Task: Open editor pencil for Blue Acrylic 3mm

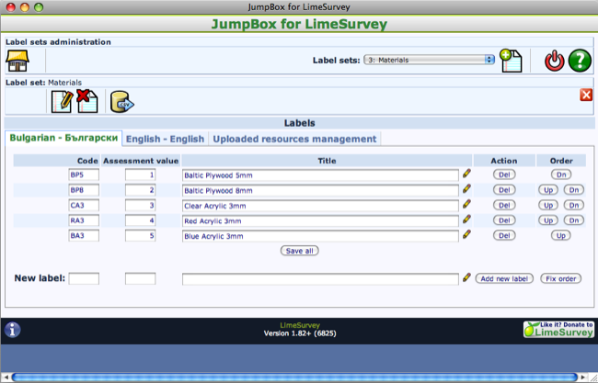Action: click(466, 234)
